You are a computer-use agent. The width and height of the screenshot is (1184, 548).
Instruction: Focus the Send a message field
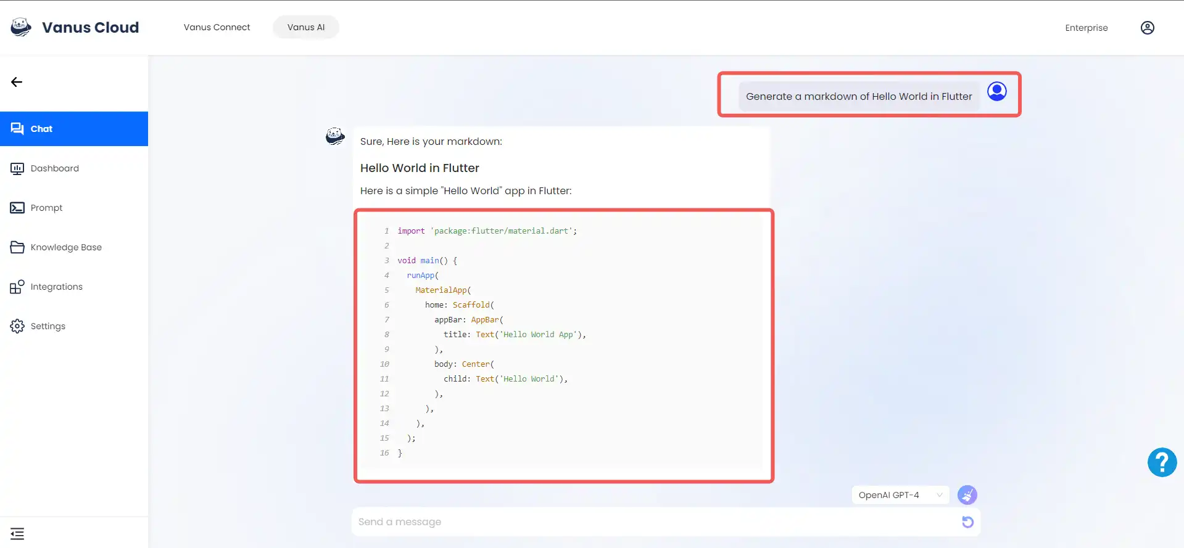pyautogui.click(x=666, y=522)
